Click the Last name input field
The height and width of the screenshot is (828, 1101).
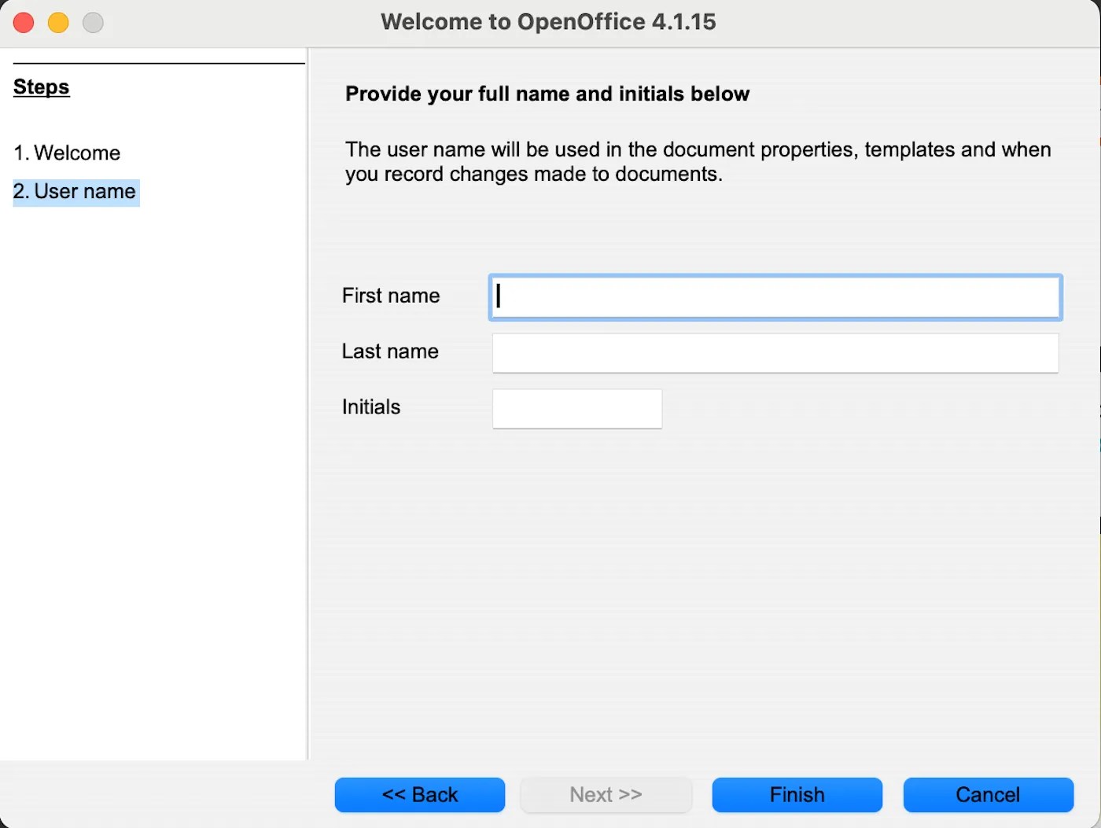[775, 353]
